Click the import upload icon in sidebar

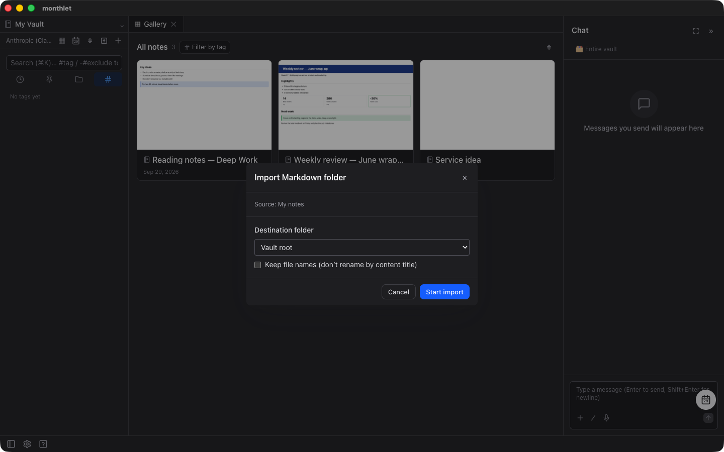(x=104, y=41)
